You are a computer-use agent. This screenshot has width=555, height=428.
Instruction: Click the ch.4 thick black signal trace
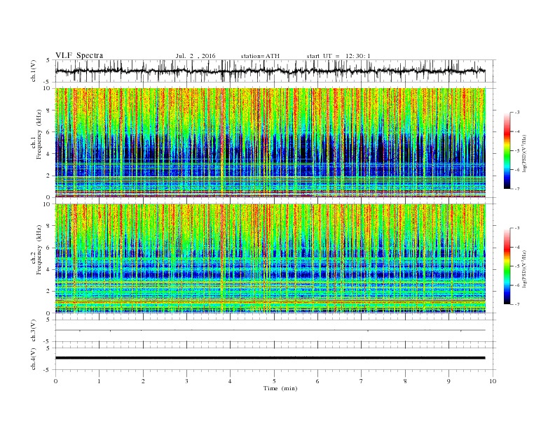click(x=270, y=358)
